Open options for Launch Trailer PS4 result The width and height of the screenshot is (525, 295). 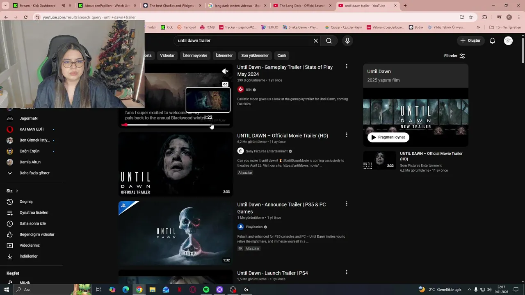coord(347,272)
